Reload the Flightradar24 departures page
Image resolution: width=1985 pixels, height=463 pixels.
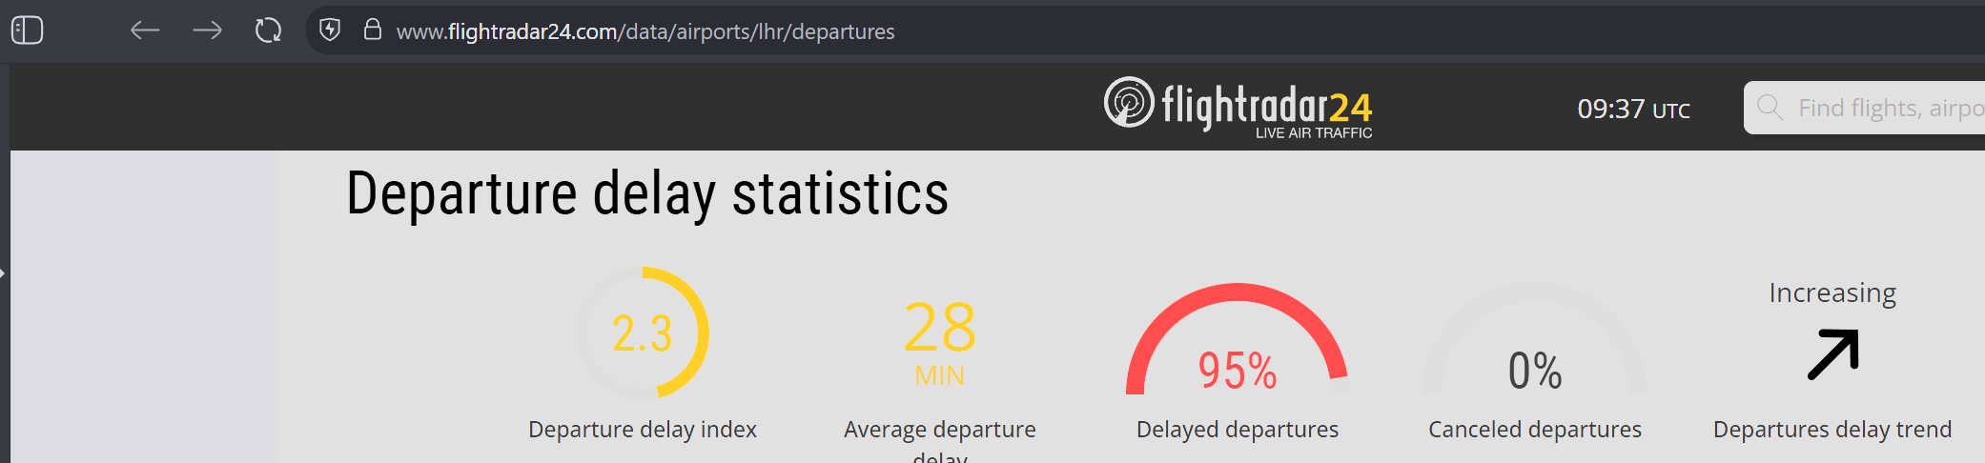269,30
